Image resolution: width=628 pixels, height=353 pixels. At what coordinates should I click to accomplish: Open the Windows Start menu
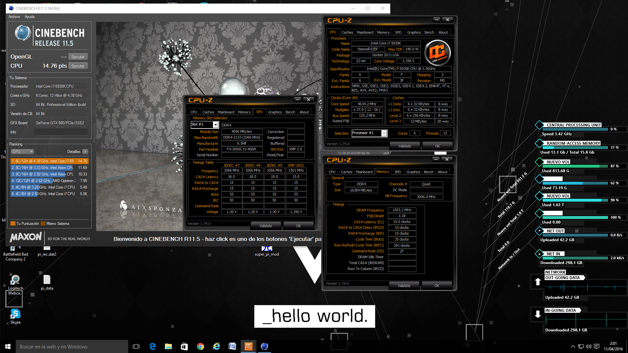coord(8,346)
